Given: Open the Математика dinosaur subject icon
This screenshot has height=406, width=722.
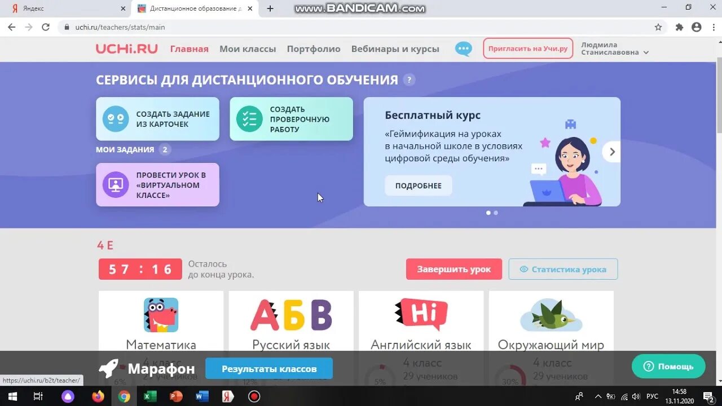Looking at the screenshot, I should pos(161,315).
